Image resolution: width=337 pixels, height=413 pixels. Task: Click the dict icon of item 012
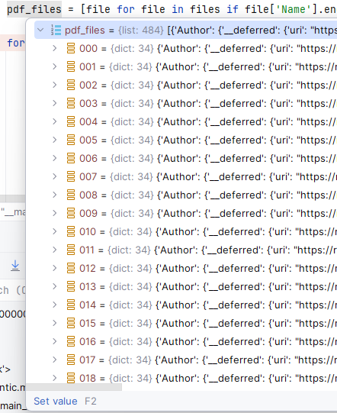pos(71,268)
